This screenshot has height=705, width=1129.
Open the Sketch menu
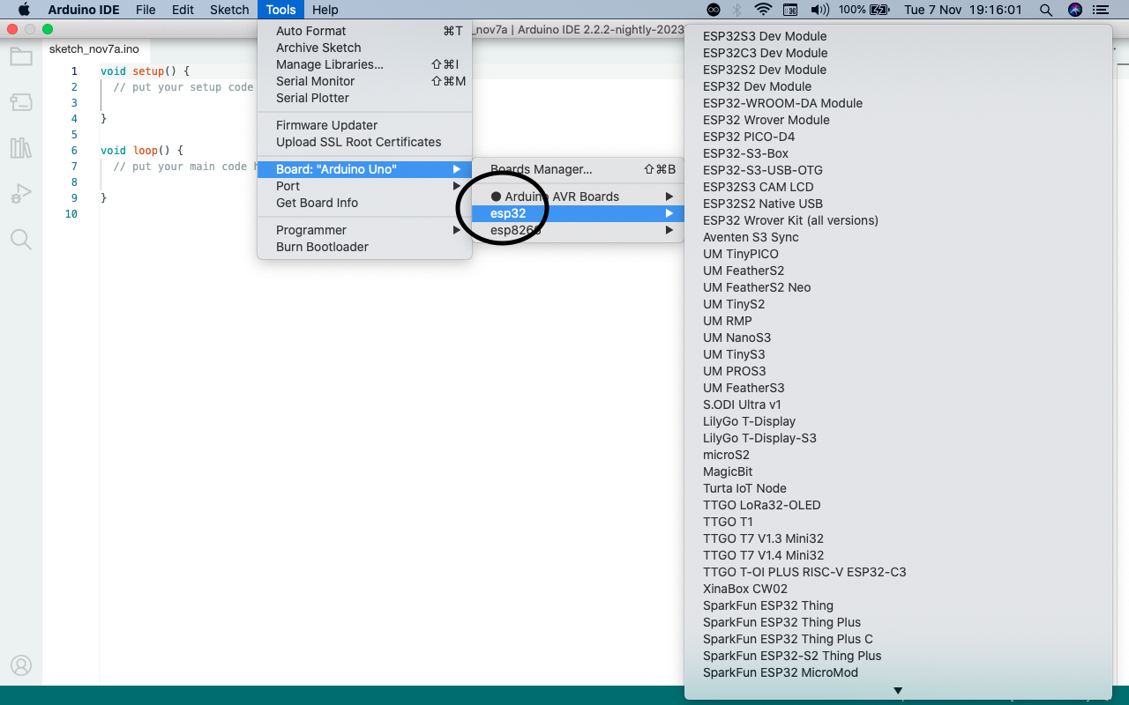pos(229,10)
